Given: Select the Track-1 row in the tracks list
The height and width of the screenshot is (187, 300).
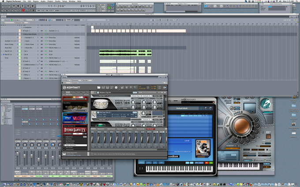Looking at the screenshot, I should click(x=43, y=31).
